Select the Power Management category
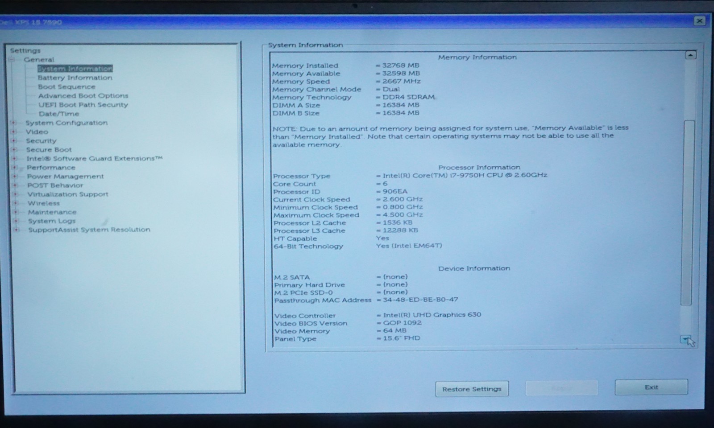Screen dimensions: 714x428 click(x=65, y=176)
